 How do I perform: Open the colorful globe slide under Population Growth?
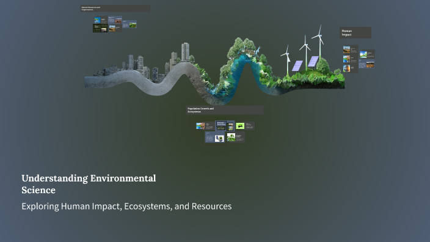click(205, 126)
